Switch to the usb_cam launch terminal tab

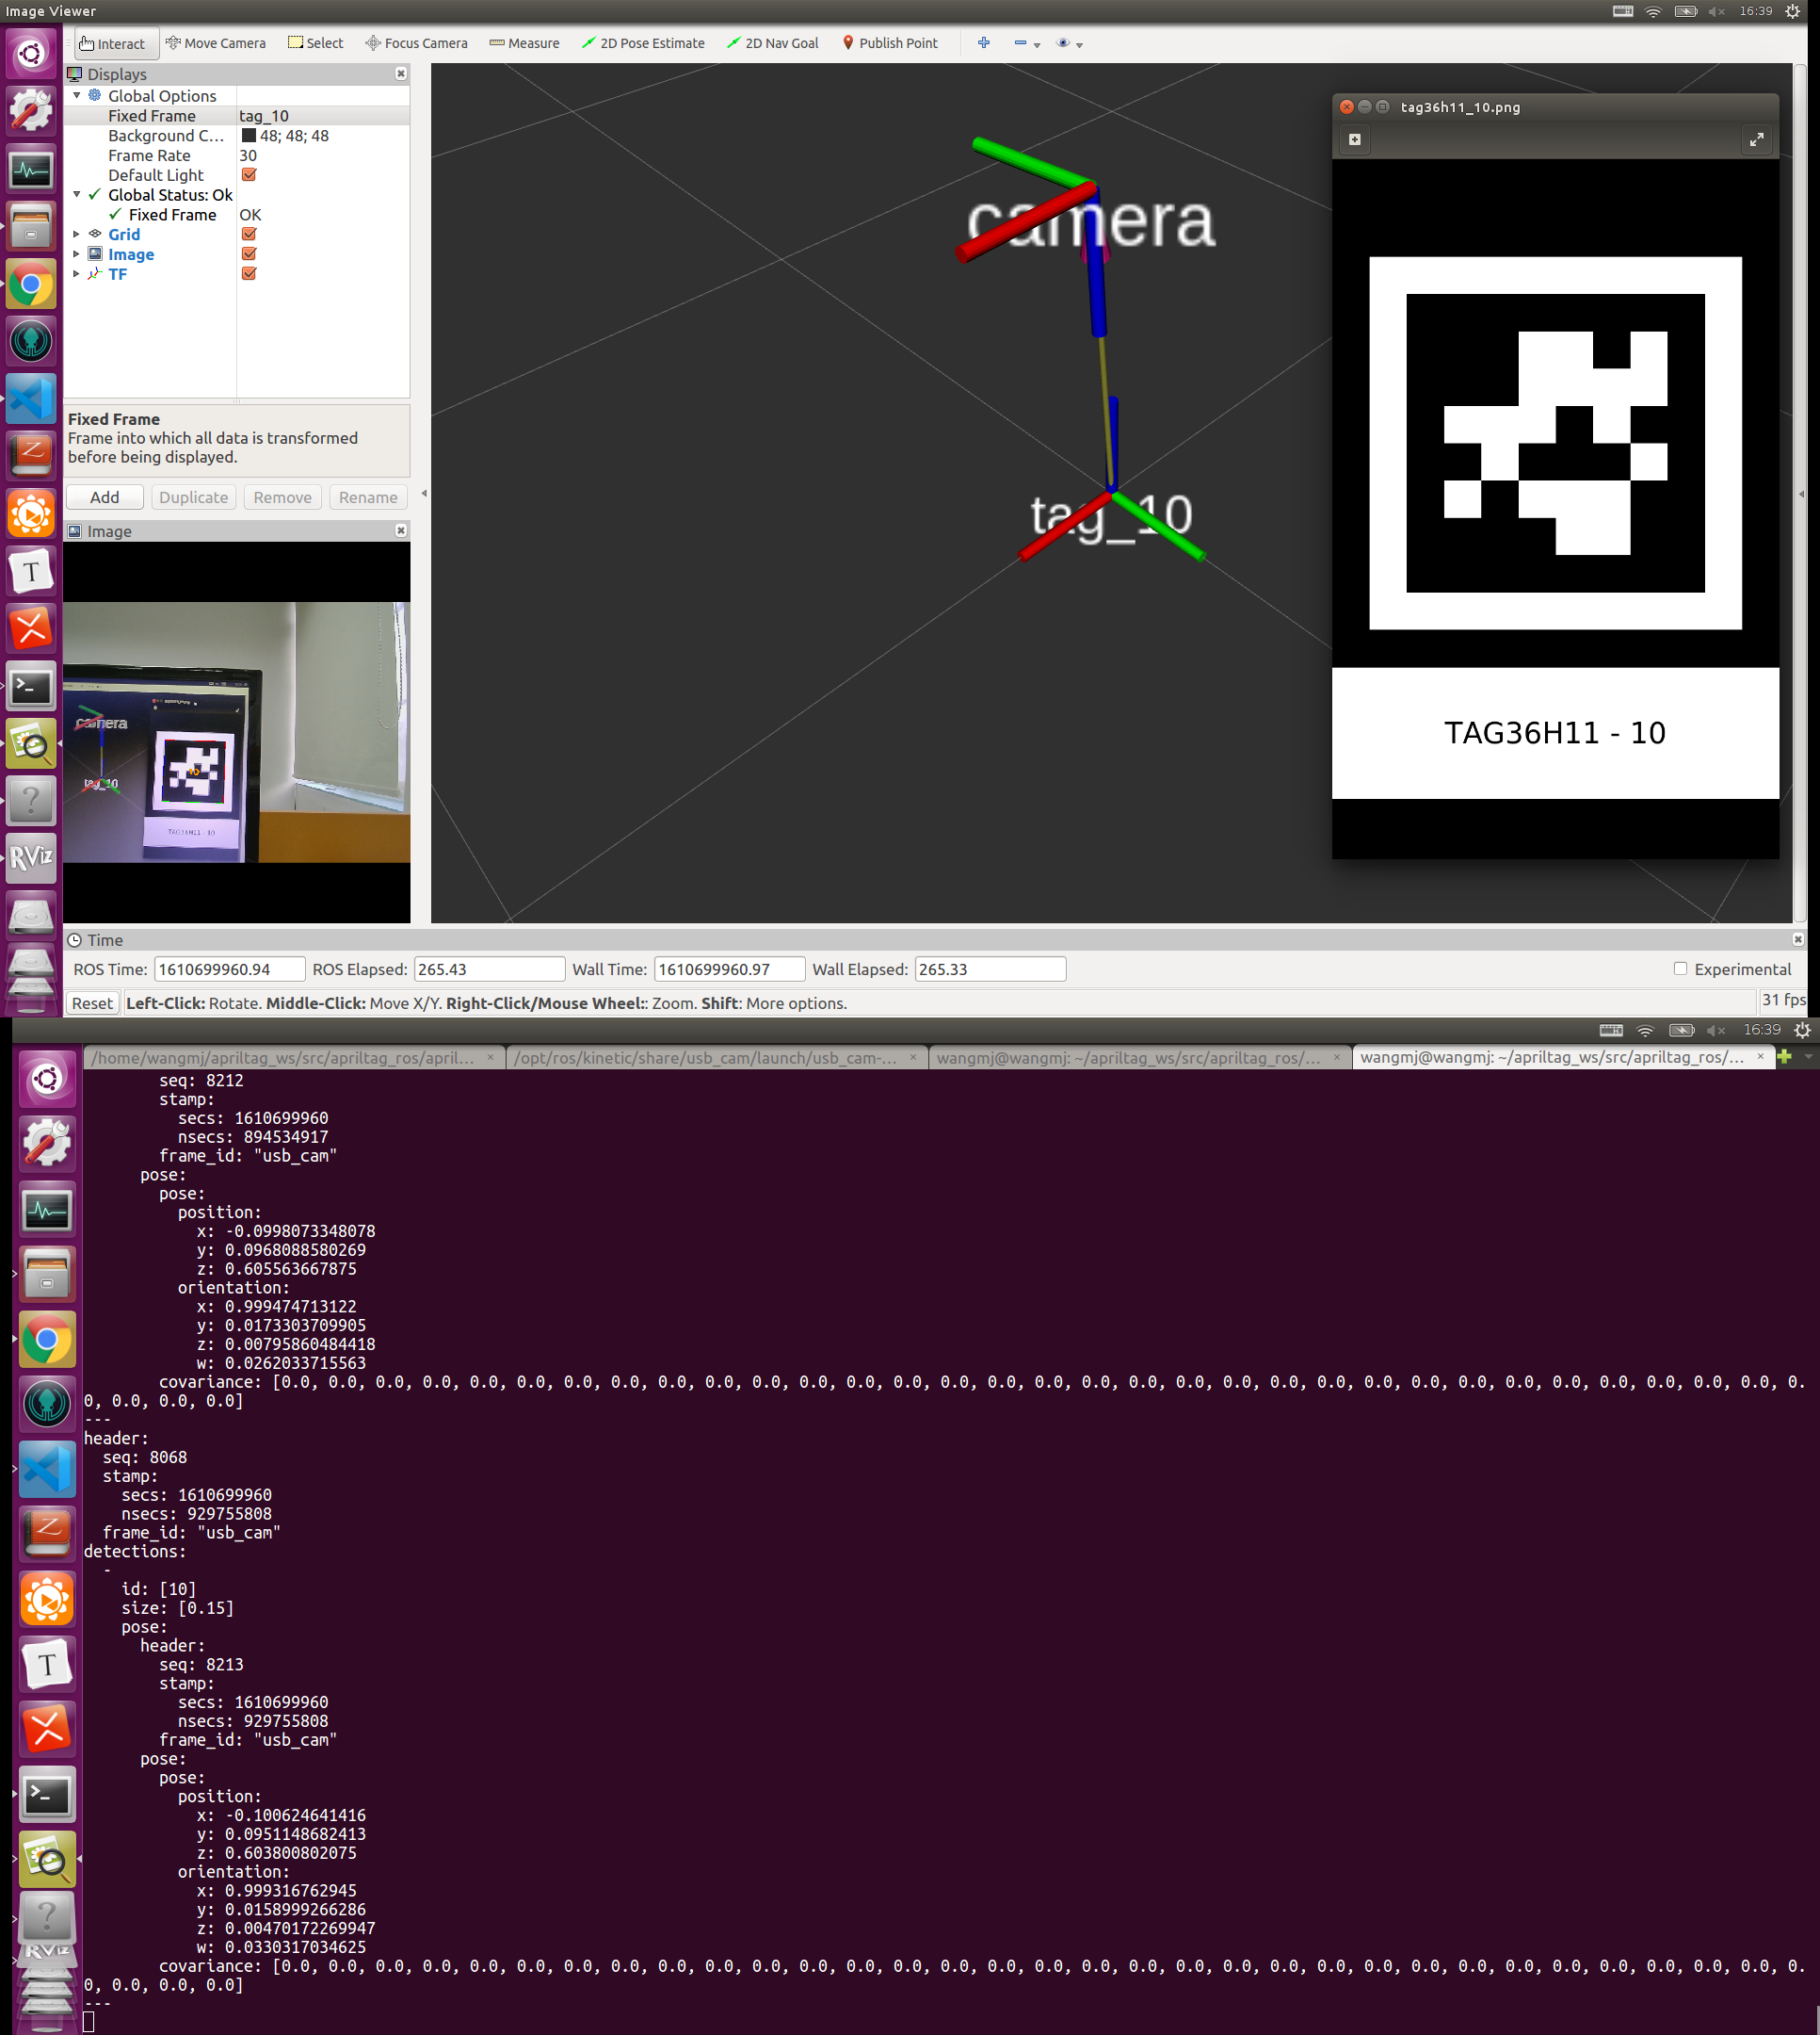pyautogui.click(x=706, y=1057)
